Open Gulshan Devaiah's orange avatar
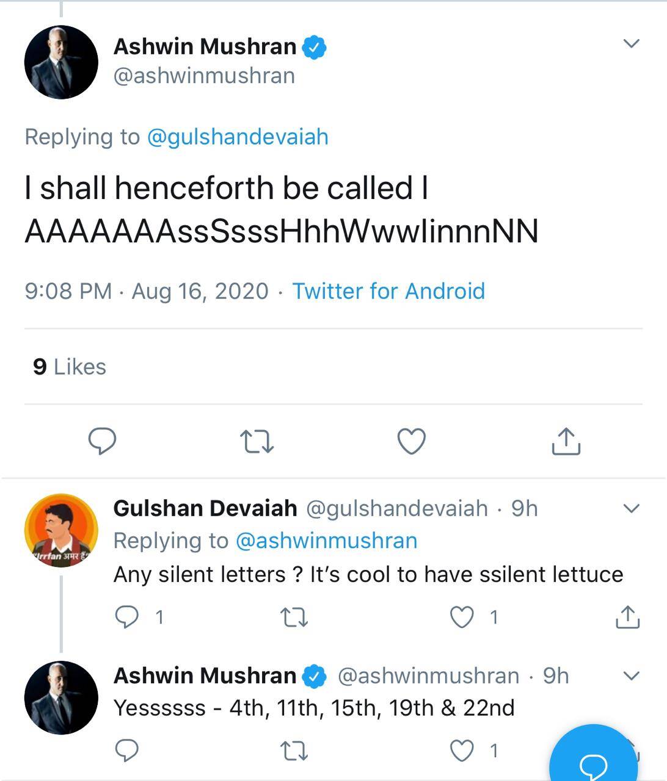The image size is (667, 781). pyautogui.click(x=61, y=530)
